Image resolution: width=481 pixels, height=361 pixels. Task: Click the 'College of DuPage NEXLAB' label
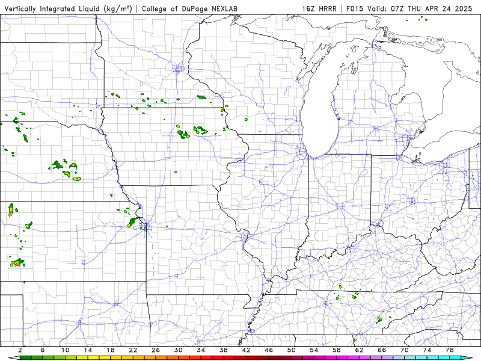pyautogui.click(x=189, y=9)
